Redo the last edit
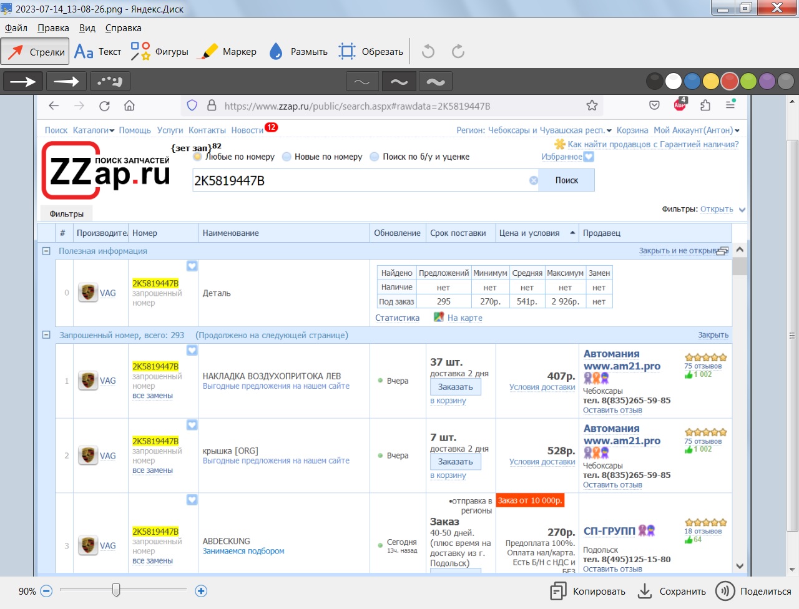 pos(458,52)
